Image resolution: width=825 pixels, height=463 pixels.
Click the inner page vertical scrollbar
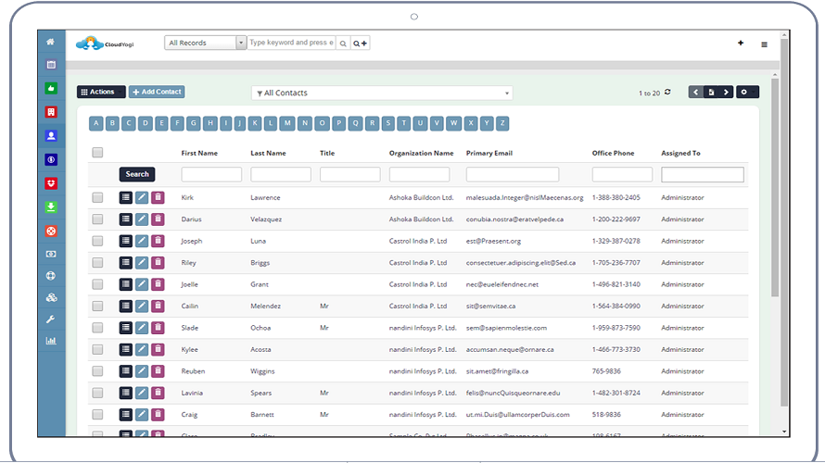775,189
